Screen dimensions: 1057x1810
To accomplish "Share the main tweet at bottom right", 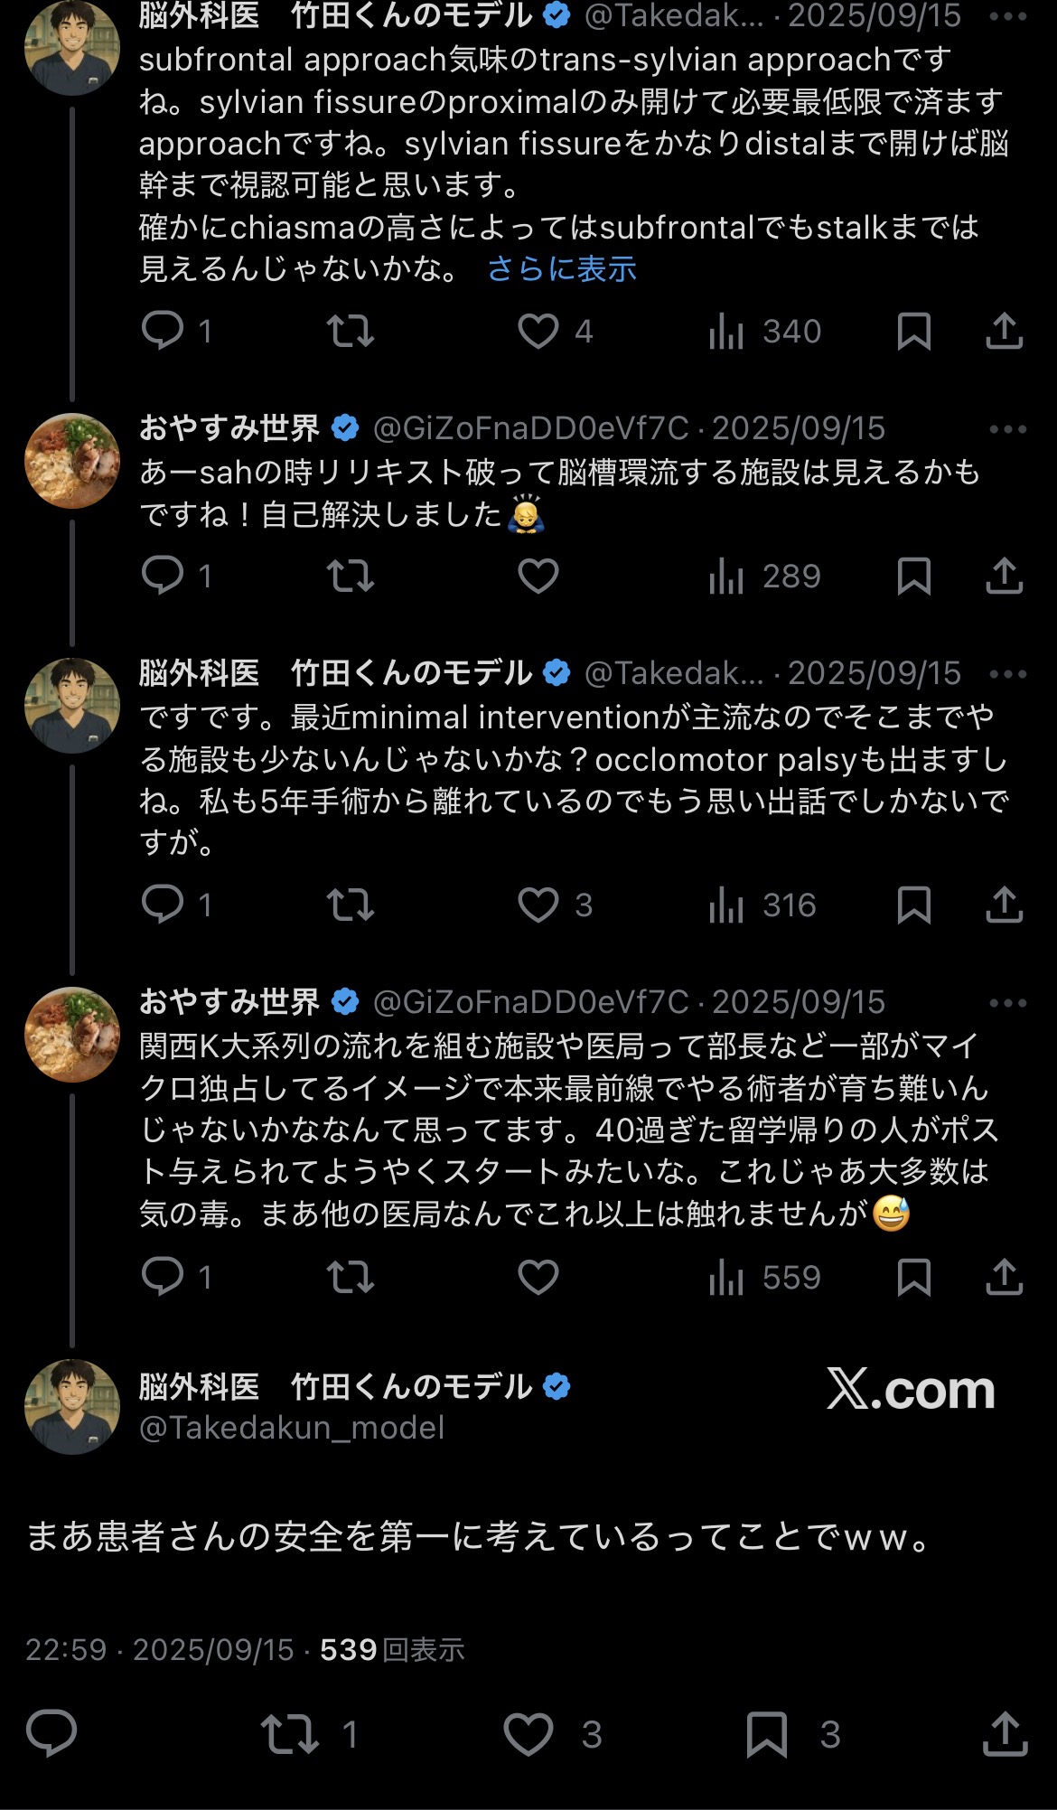I will [1005, 1733].
